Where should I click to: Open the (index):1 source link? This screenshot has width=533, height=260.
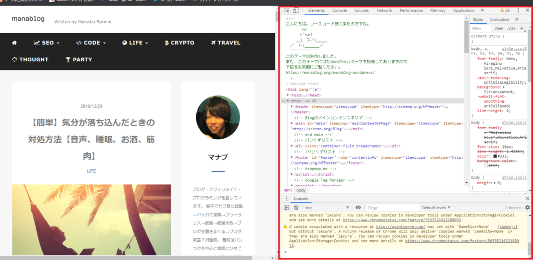click(x=507, y=226)
